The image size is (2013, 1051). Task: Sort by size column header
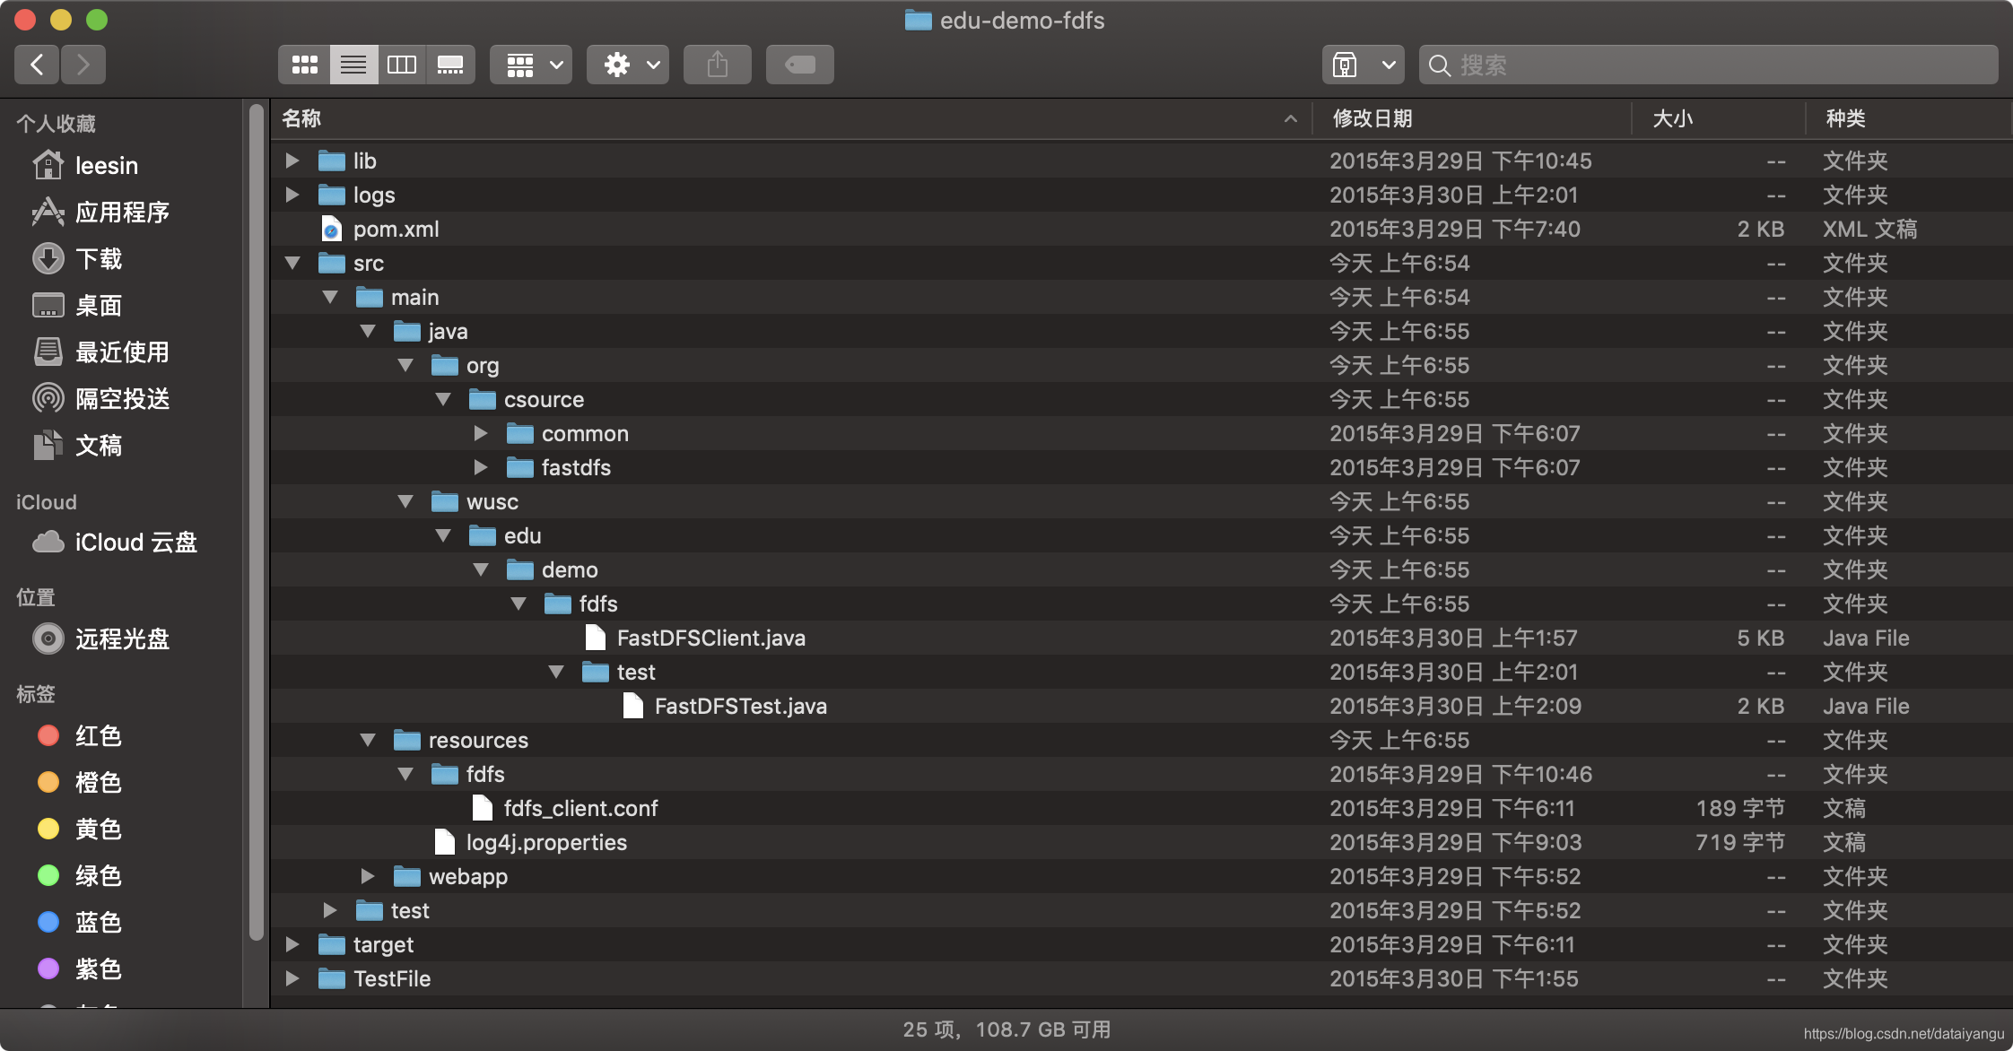pyautogui.click(x=1672, y=118)
